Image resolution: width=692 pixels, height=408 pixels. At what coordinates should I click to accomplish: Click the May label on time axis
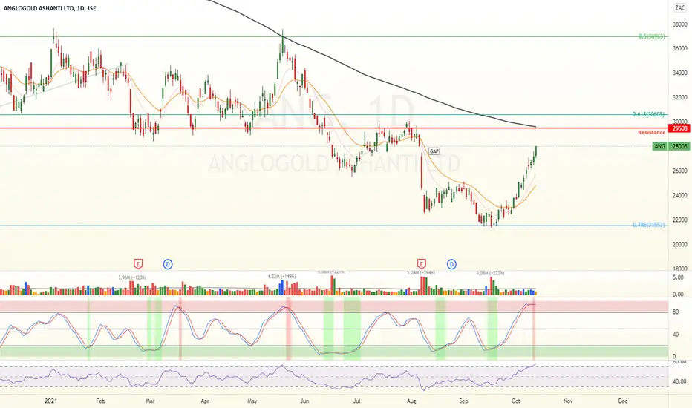coord(252,401)
